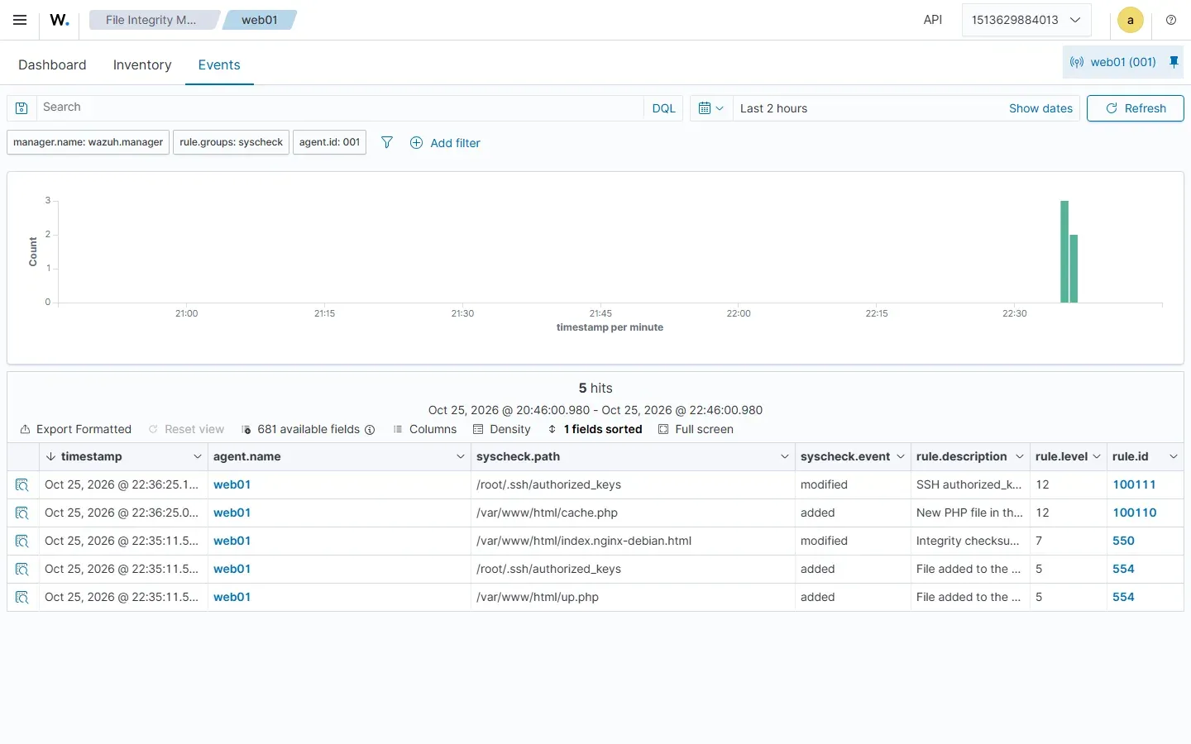
Task: Click the rule.groups: syscheck filter pill
Action: point(232,142)
